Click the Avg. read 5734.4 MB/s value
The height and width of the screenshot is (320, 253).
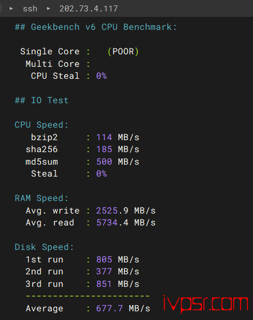tap(126, 223)
